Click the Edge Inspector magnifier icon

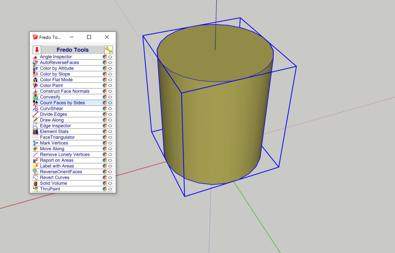pyautogui.click(x=36, y=126)
